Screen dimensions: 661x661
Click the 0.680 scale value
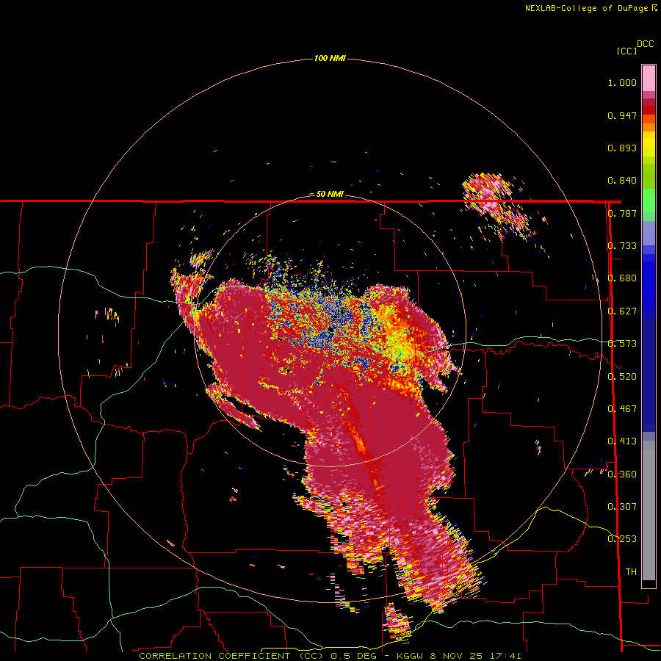pos(622,278)
